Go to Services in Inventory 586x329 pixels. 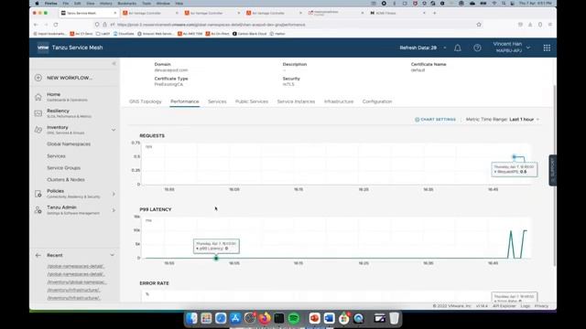tap(56, 156)
